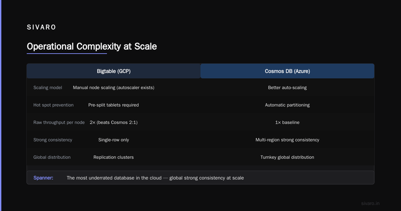Select the 'Scaling model' row label
Screen dimensions: 401x211
click(48, 87)
